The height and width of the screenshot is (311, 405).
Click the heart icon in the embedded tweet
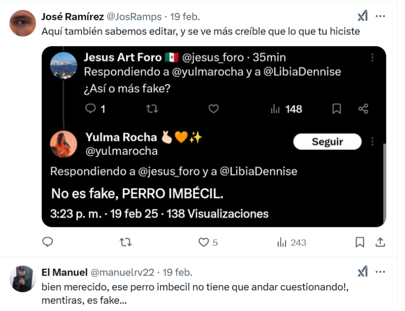click(x=214, y=109)
